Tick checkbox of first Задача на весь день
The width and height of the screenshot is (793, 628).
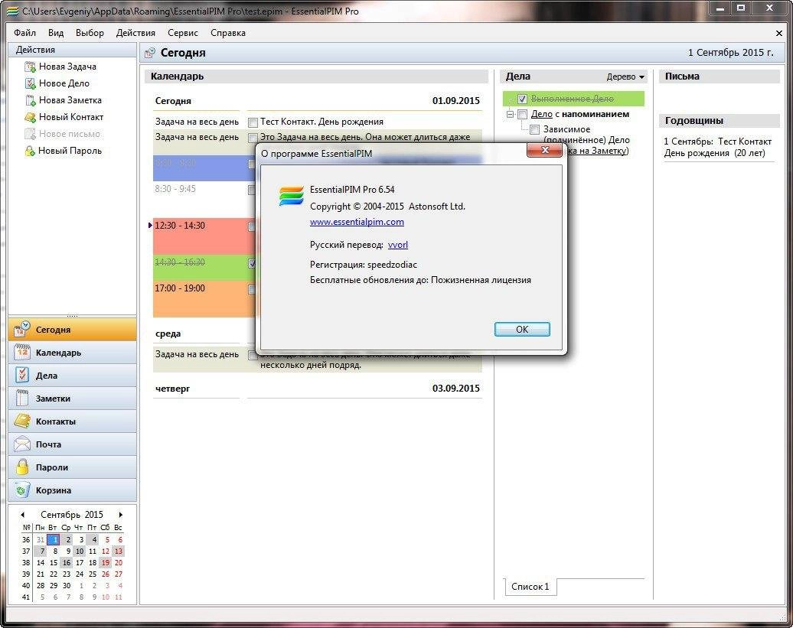(253, 138)
